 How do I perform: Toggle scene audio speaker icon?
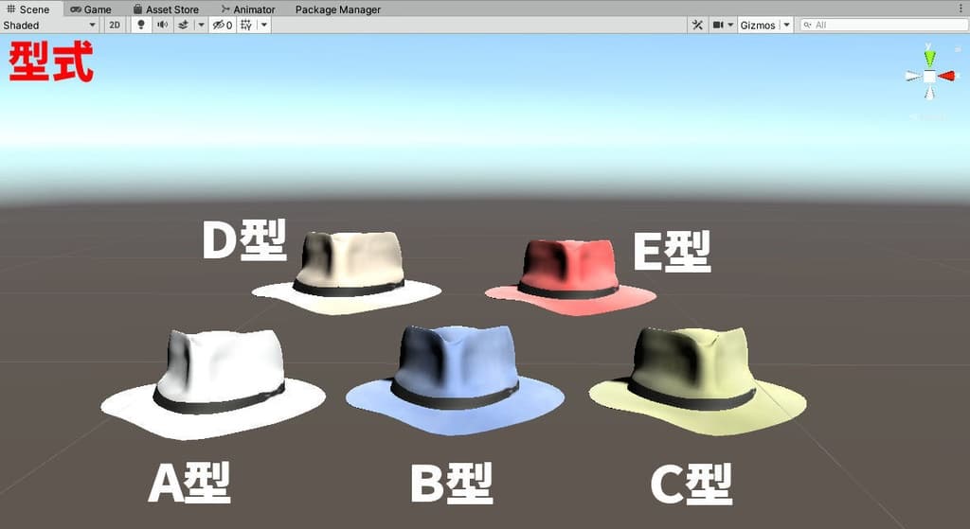163,25
